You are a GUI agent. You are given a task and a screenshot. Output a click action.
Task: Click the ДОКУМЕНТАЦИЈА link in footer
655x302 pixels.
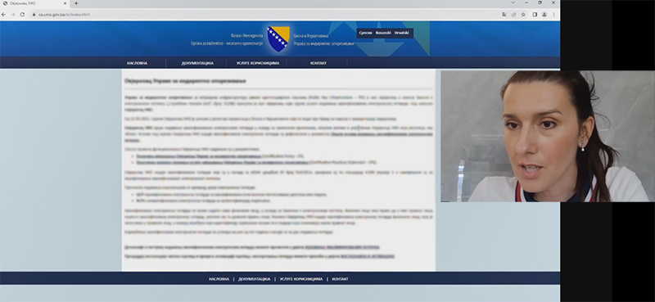tap(254, 279)
